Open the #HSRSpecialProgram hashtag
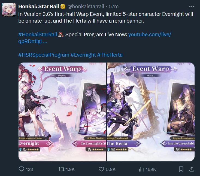The height and width of the screenshot is (176, 200). pos(44,55)
